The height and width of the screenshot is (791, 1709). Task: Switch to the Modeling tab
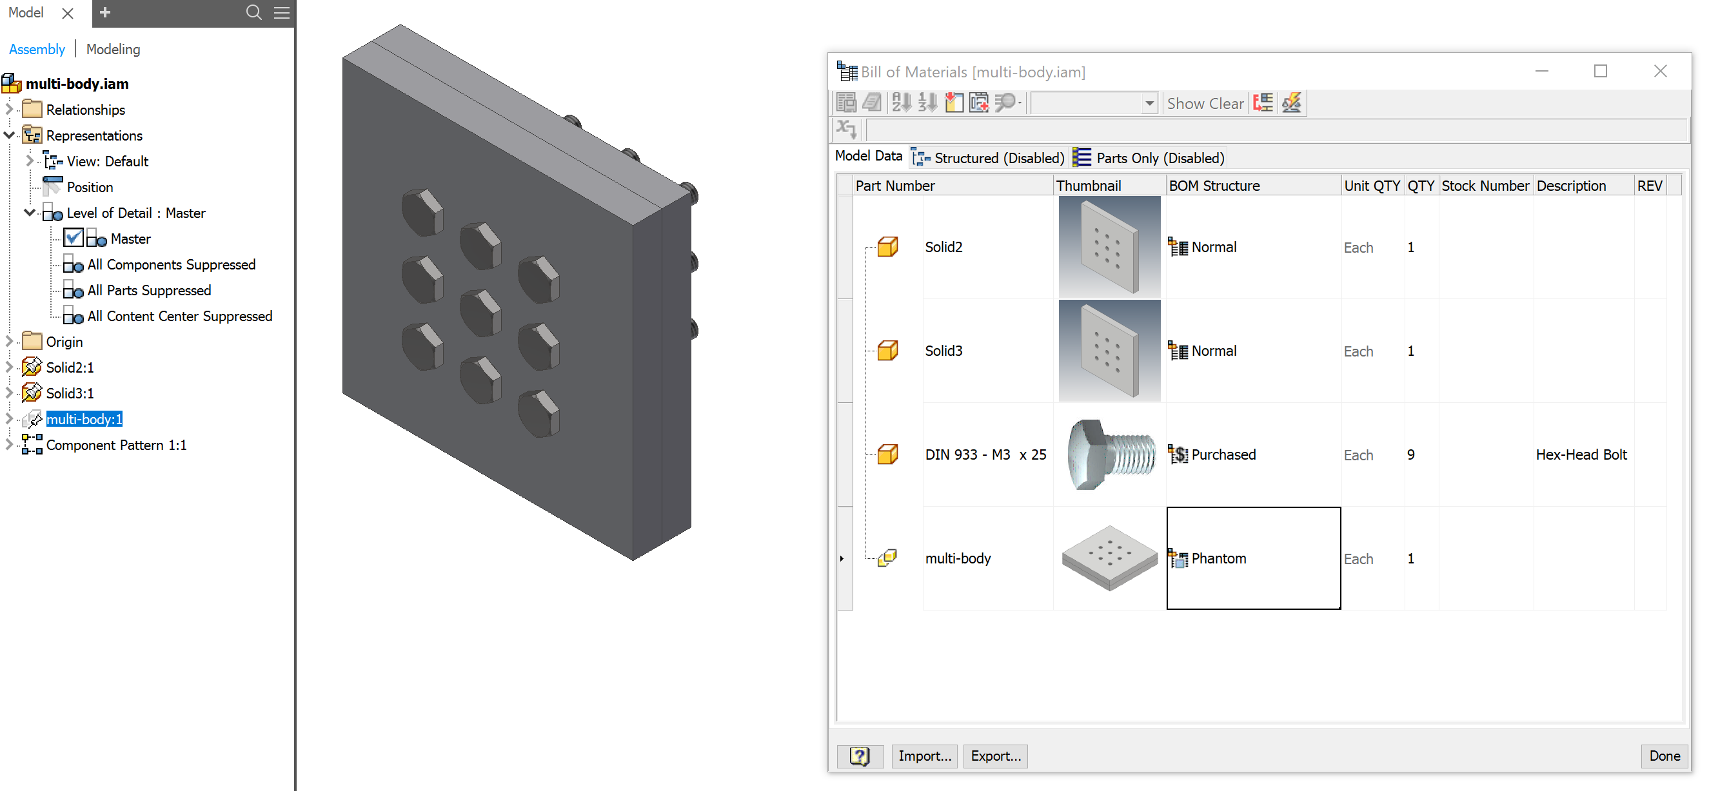coord(113,49)
